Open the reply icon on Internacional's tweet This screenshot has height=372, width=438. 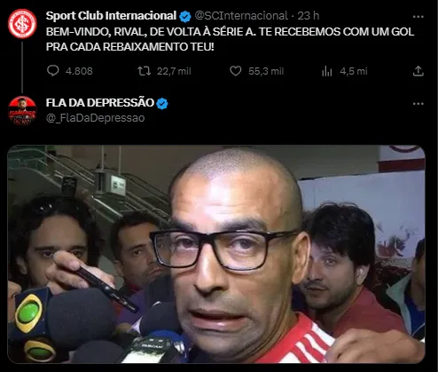point(53,71)
